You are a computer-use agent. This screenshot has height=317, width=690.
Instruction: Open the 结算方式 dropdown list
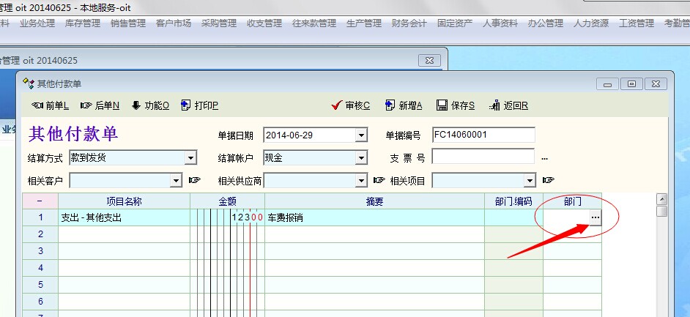click(x=190, y=157)
